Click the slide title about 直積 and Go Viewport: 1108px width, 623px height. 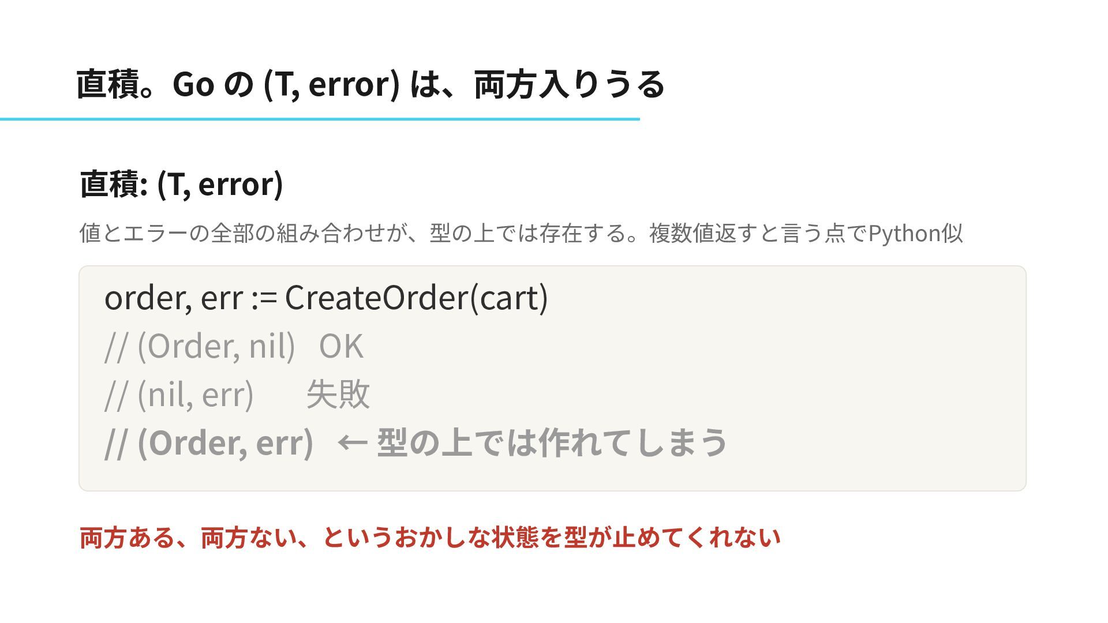(x=370, y=84)
